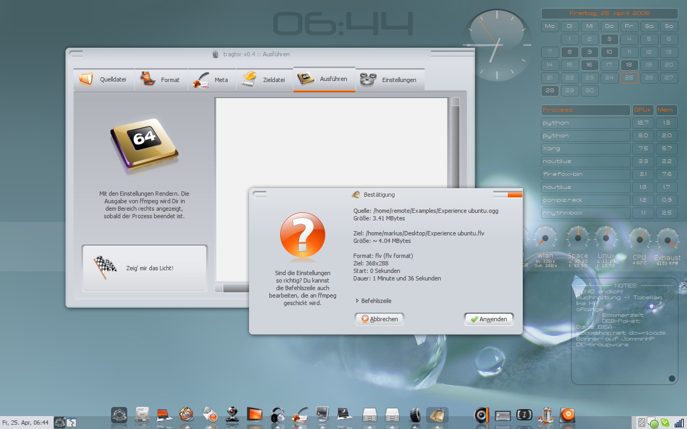687x429 pixels.
Task: Open the Format tab in tragtor
Action: [x=161, y=79]
